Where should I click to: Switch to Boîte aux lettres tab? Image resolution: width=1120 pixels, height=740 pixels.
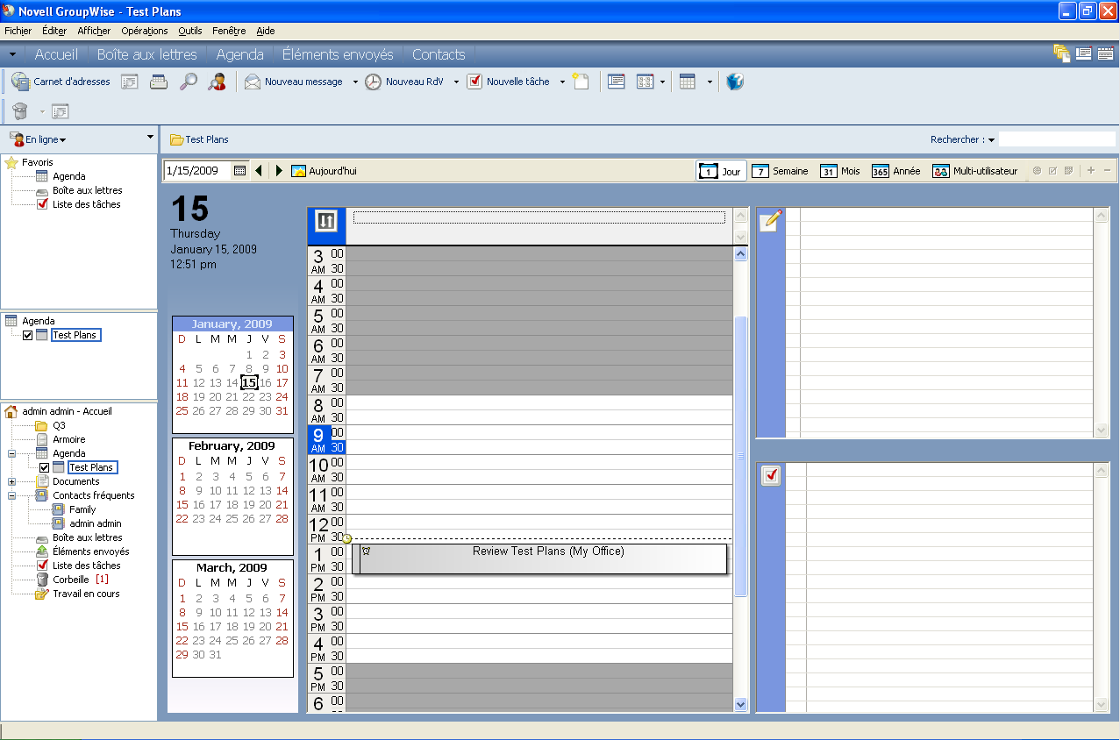(x=146, y=54)
